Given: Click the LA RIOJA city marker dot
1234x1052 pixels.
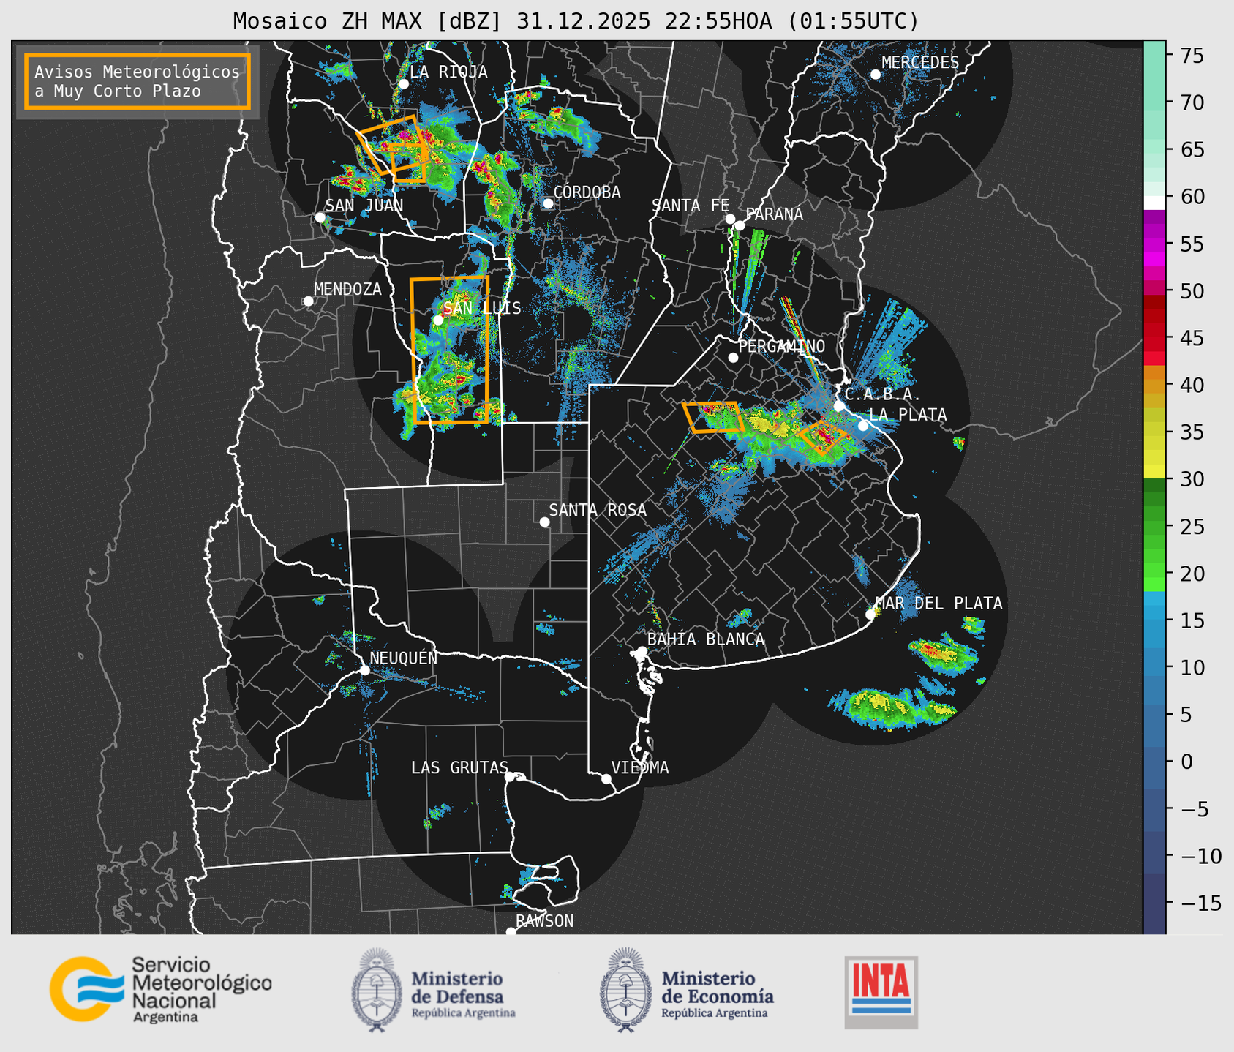Looking at the screenshot, I should [403, 84].
